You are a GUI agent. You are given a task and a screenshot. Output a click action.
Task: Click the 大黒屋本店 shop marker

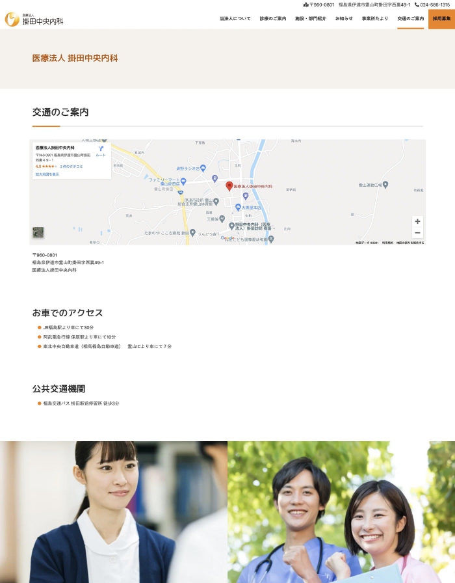coord(238,207)
